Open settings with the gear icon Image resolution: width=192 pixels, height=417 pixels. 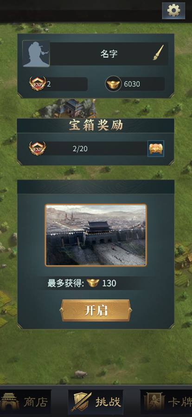coord(173,11)
